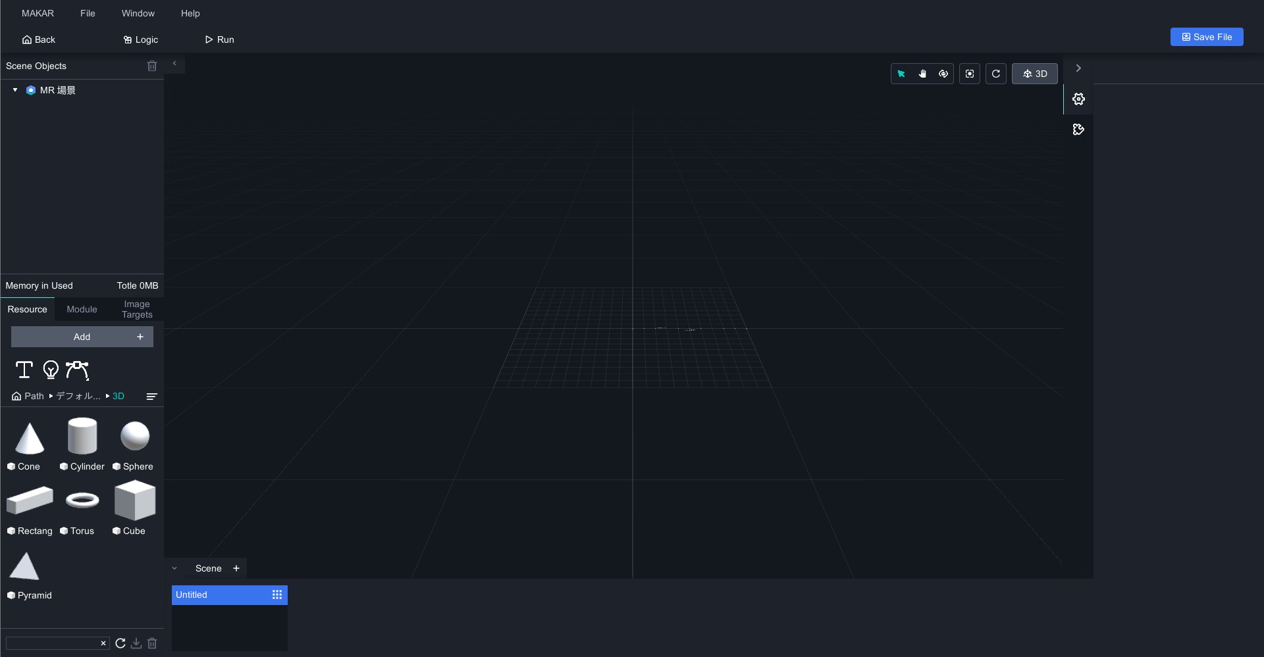Open the File menu
1264x657 pixels.
88,13
